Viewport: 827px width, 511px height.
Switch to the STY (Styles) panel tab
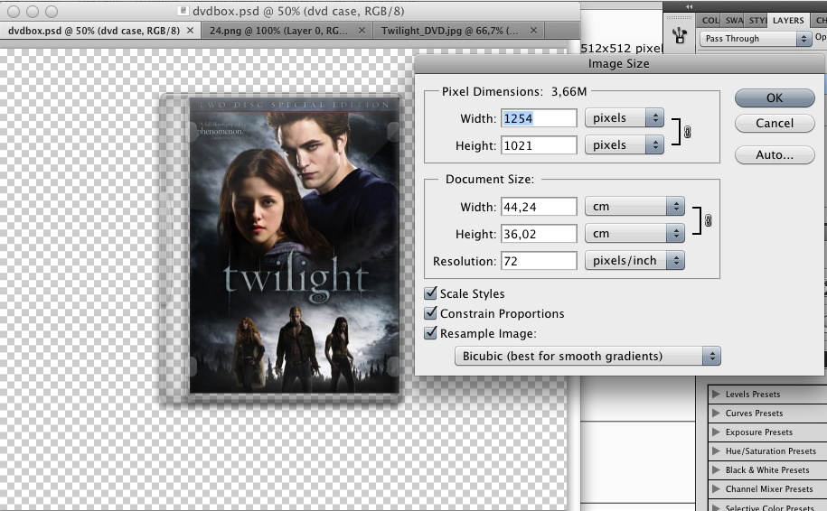coord(757,21)
